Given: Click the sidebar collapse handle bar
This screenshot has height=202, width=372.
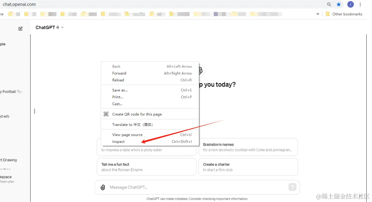Looking at the screenshot, I should pyautogui.click(x=35, y=111).
